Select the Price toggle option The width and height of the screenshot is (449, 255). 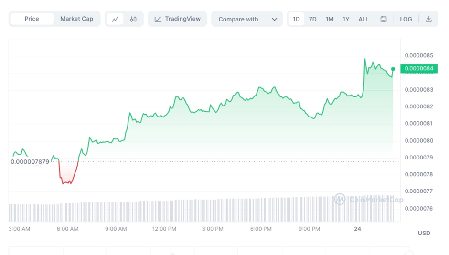pyautogui.click(x=32, y=19)
